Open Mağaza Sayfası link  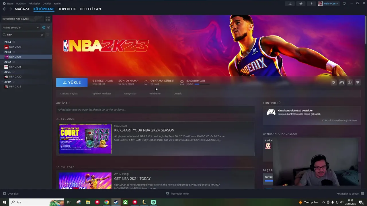click(x=69, y=94)
